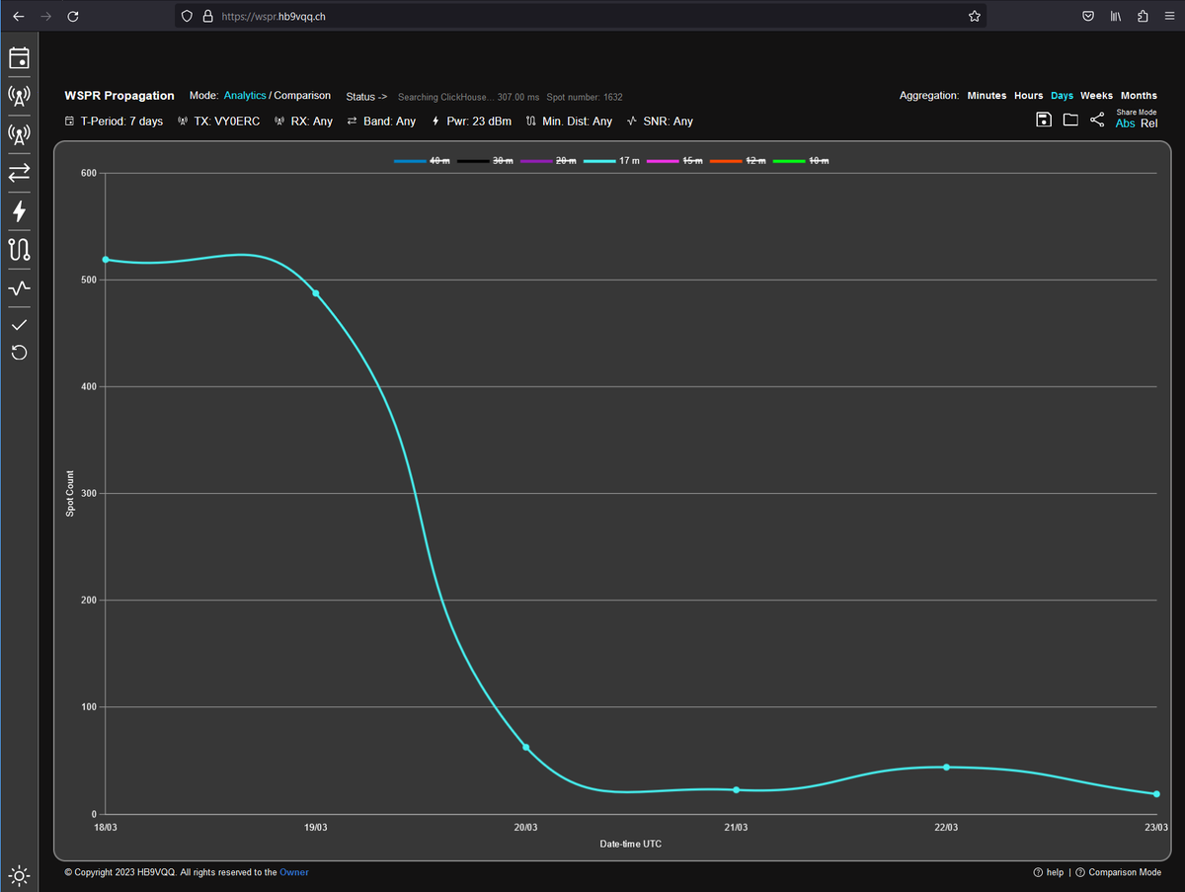
Task: Open the TX: VY0ERC filter
Action: pyautogui.click(x=218, y=122)
